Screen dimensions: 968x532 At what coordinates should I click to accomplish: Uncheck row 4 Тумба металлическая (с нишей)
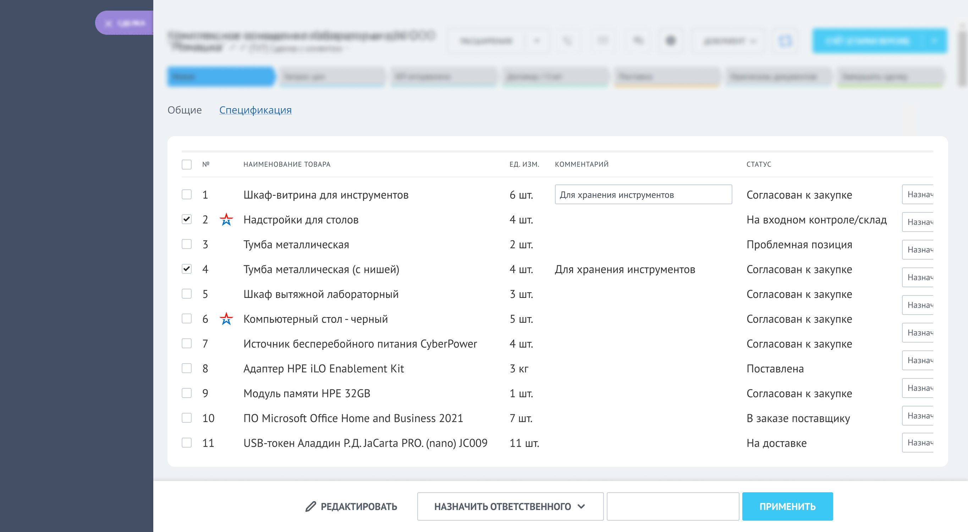click(186, 269)
